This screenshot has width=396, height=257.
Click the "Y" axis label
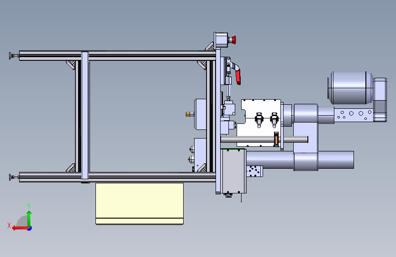[x=29, y=206]
